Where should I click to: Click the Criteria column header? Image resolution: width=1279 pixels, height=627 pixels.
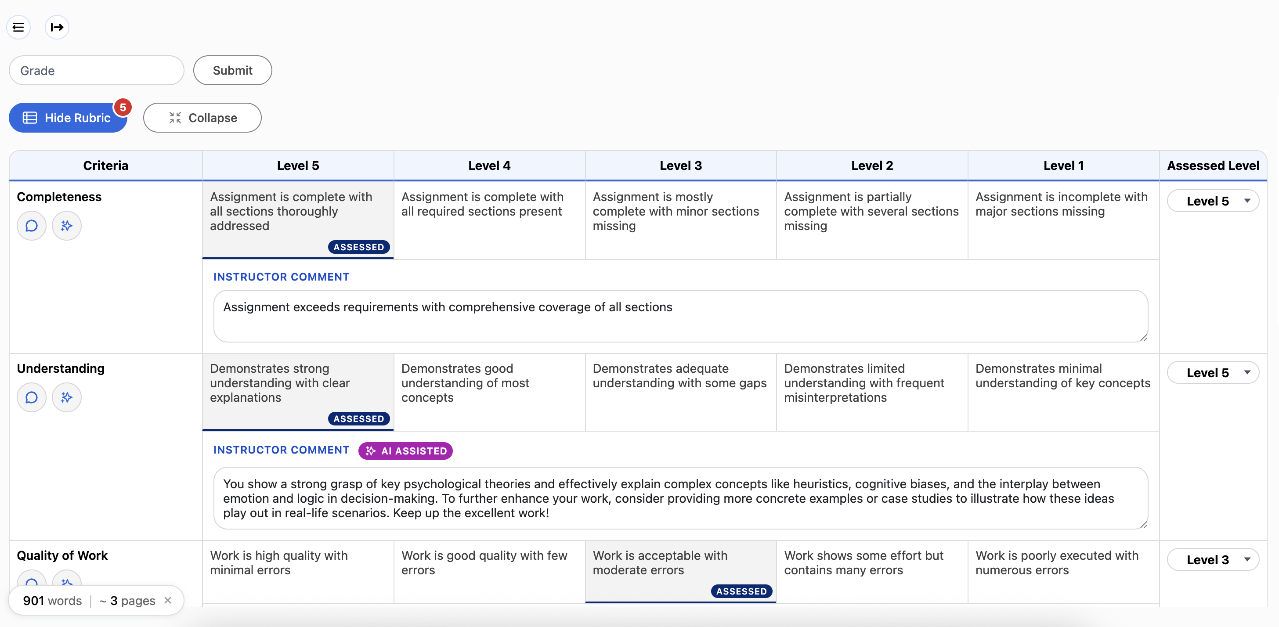[105, 166]
